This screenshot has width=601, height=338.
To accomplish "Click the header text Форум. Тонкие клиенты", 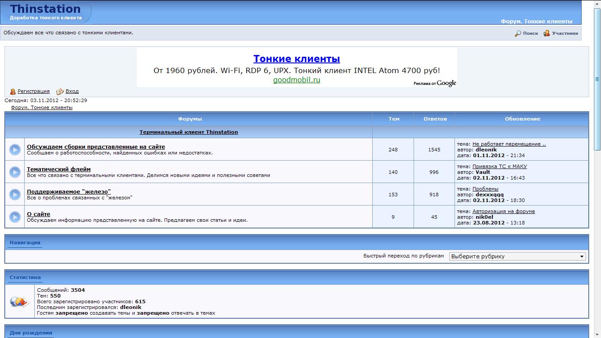I will [x=536, y=21].
